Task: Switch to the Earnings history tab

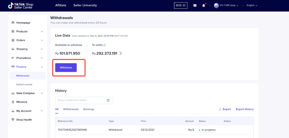Action: tap(89, 109)
